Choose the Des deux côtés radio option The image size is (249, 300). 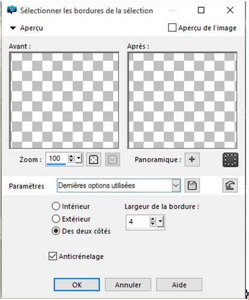click(56, 231)
